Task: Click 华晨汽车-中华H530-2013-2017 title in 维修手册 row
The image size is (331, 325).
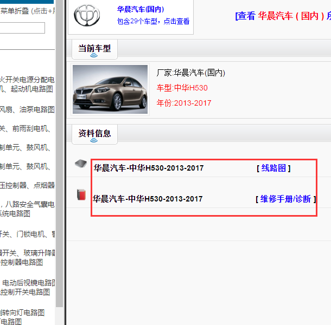Action: point(148,199)
